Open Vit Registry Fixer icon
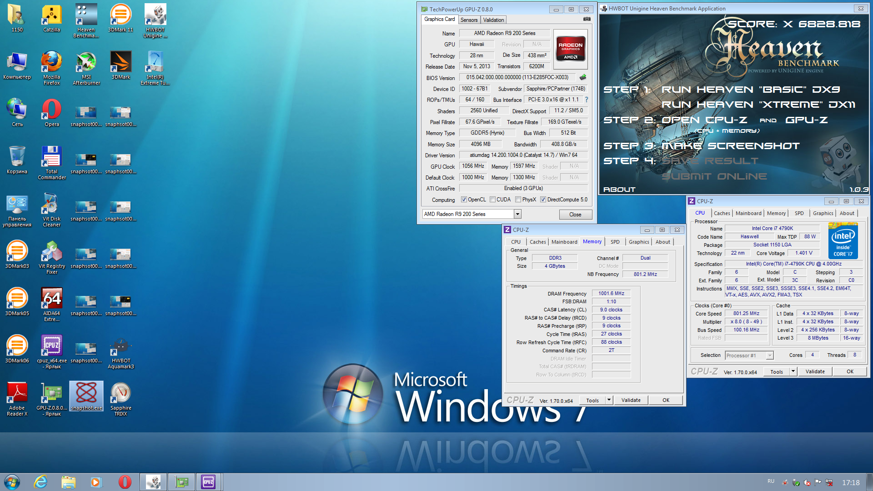The width and height of the screenshot is (873, 491). coord(51,257)
